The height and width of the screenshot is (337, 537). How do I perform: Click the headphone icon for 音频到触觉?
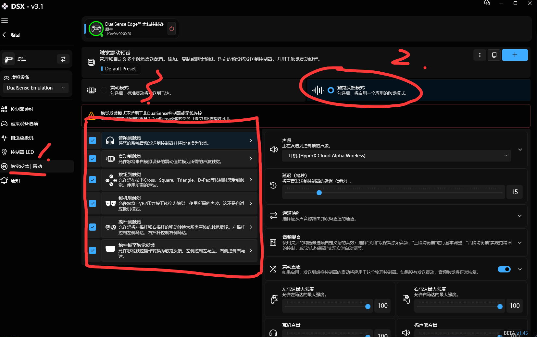pyautogui.click(x=110, y=140)
